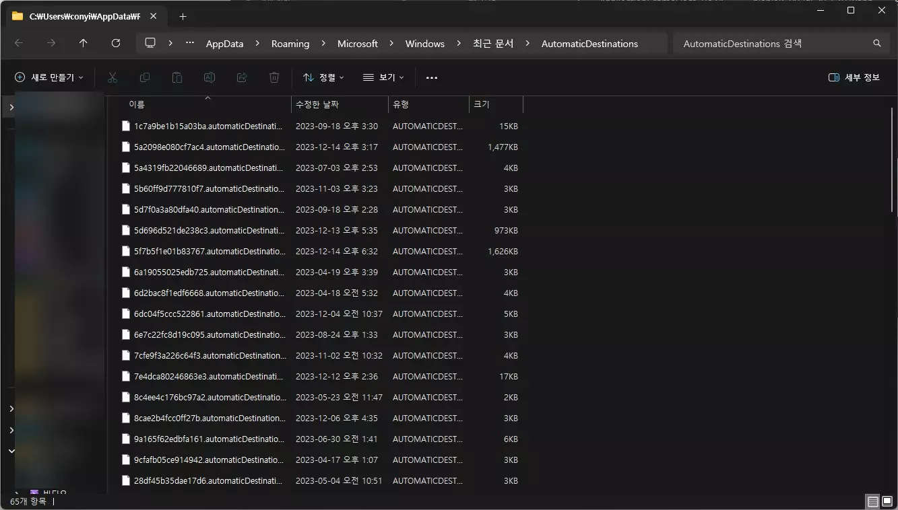Go to Windows breadcrumb folder

tap(425, 44)
